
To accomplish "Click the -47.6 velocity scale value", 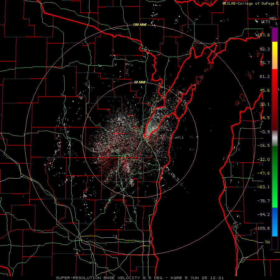I will [x=264, y=173].
